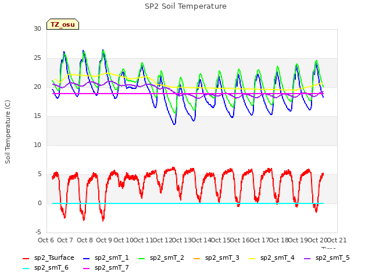Toggle the sp2_smT_3 legend entry
Image resolution: width=372 pixels, height=279 pixels.
[x=216, y=257]
